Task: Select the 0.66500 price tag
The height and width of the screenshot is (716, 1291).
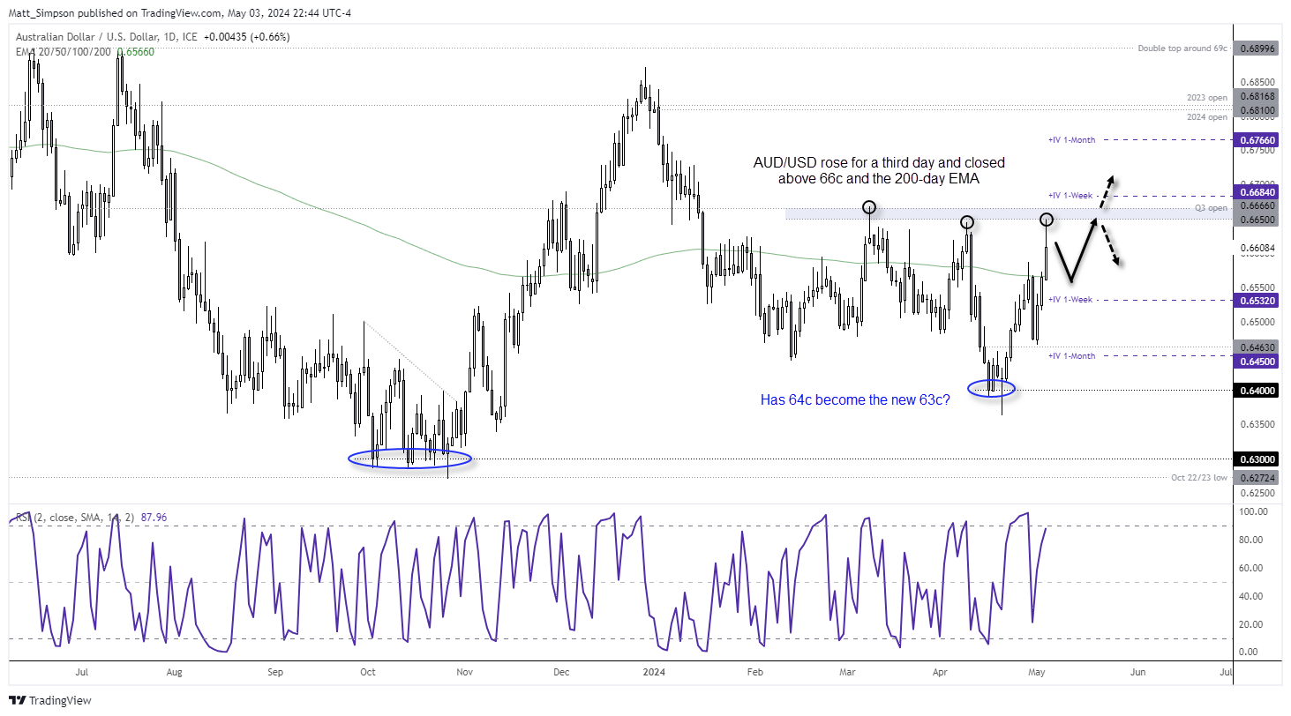Action: 1258,218
